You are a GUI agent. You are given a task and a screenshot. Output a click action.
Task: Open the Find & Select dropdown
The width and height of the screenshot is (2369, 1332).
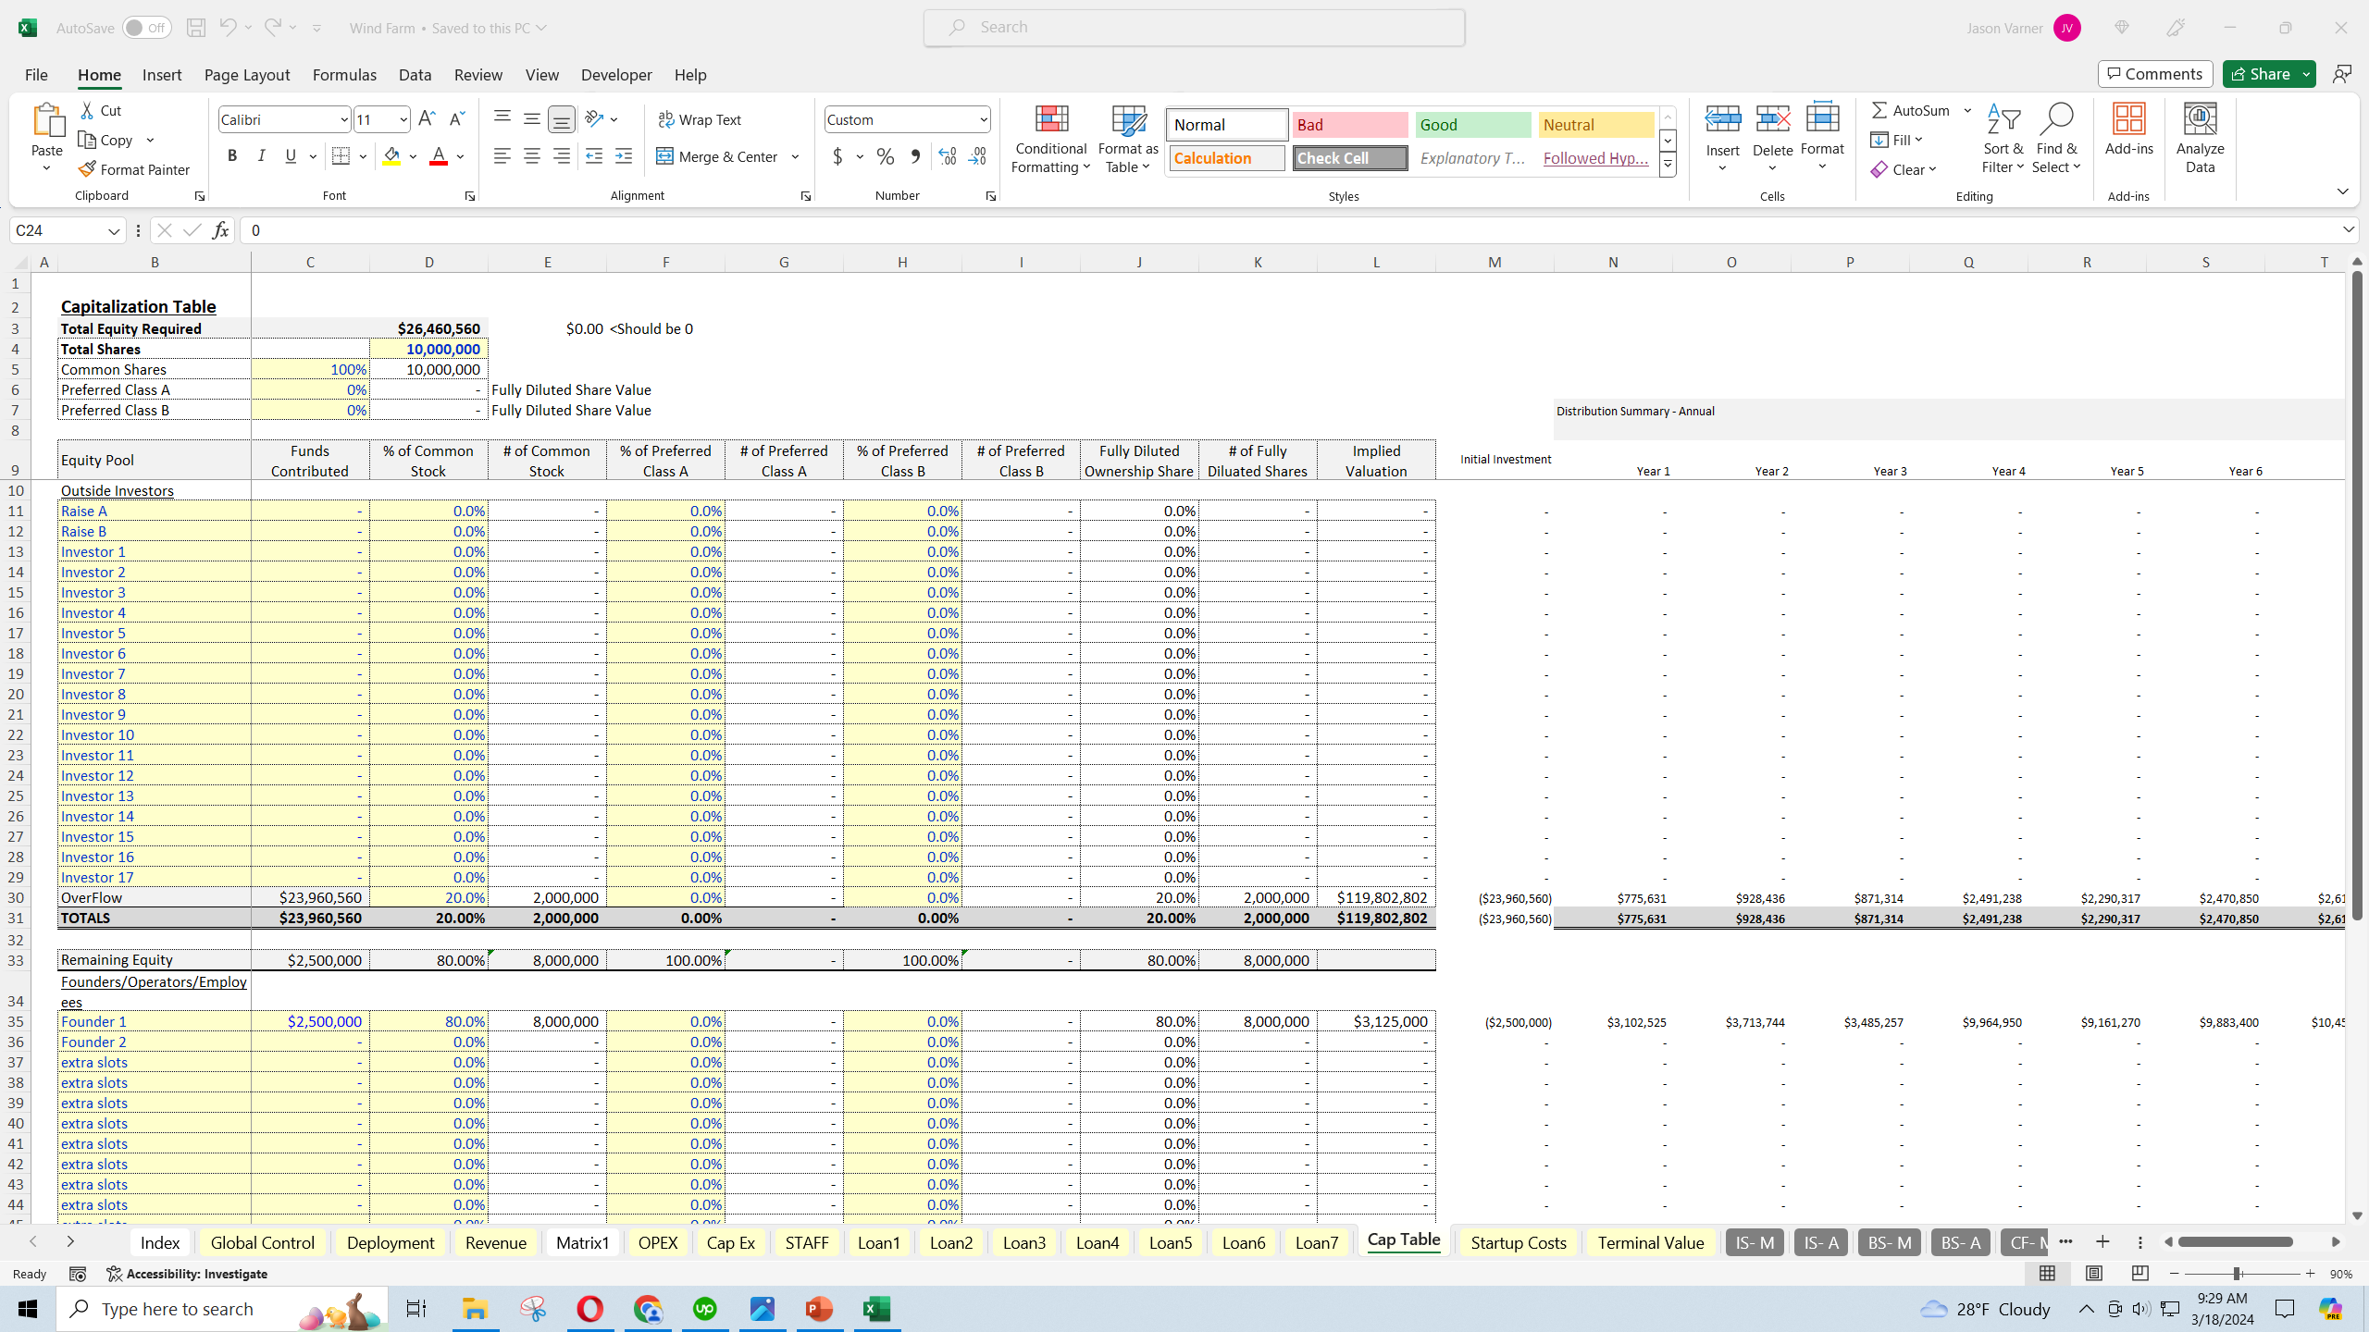[x=2055, y=139]
